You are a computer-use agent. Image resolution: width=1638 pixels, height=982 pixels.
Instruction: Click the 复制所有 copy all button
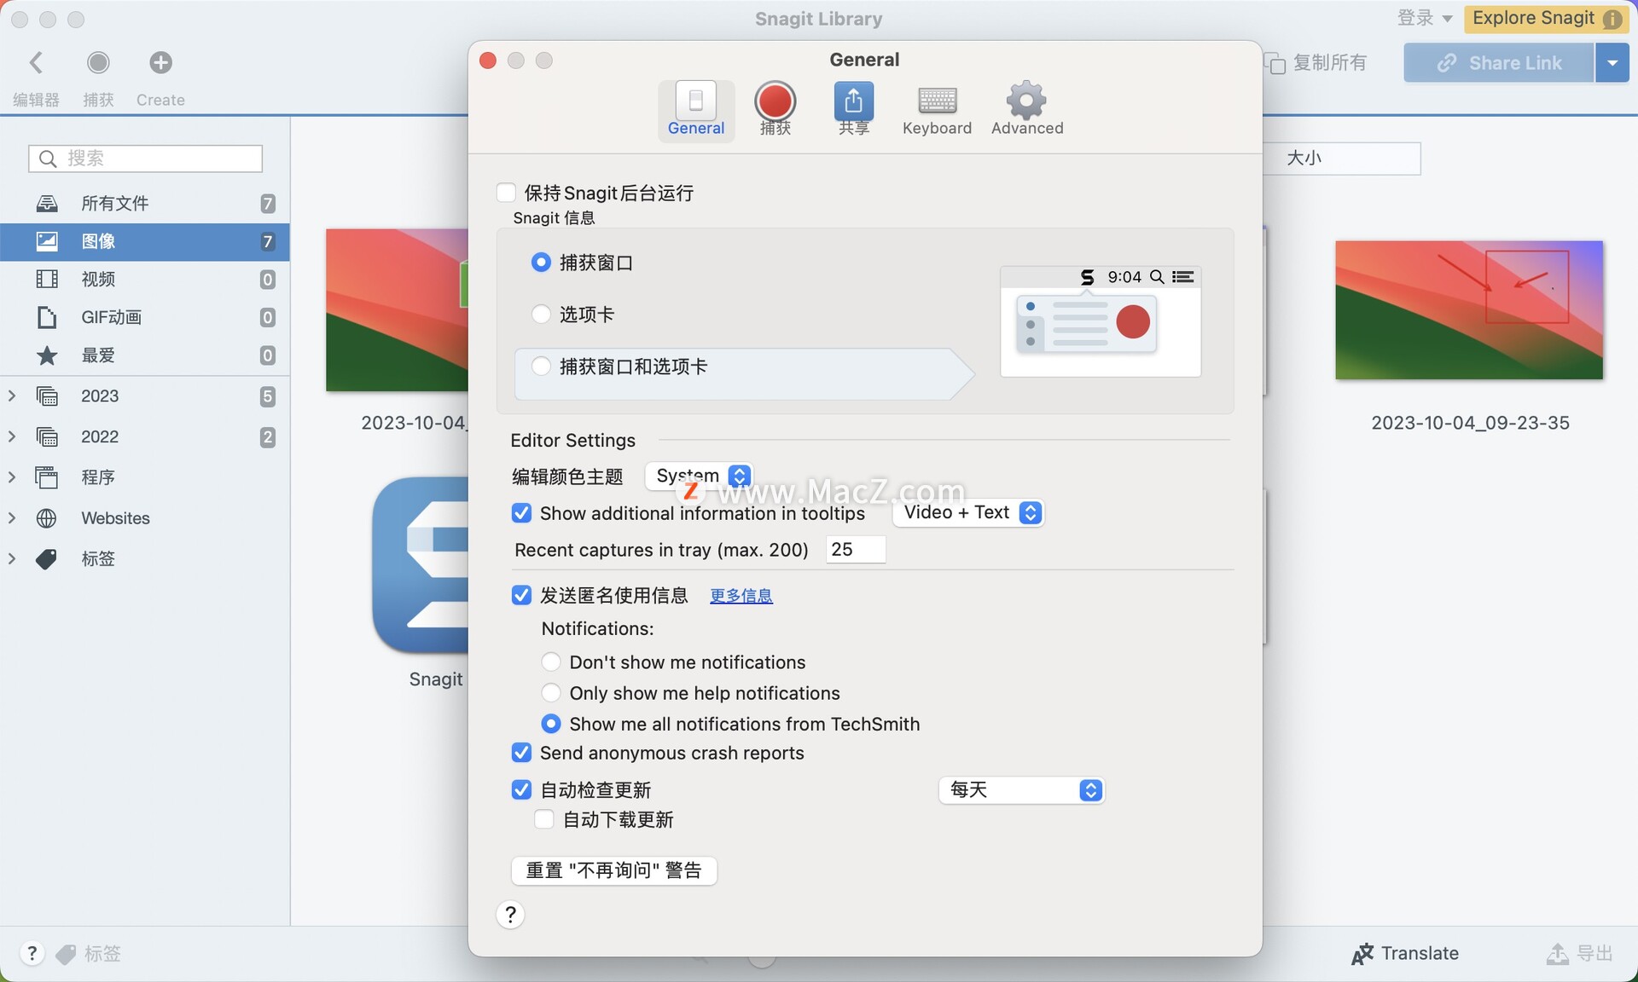point(1316,63)
